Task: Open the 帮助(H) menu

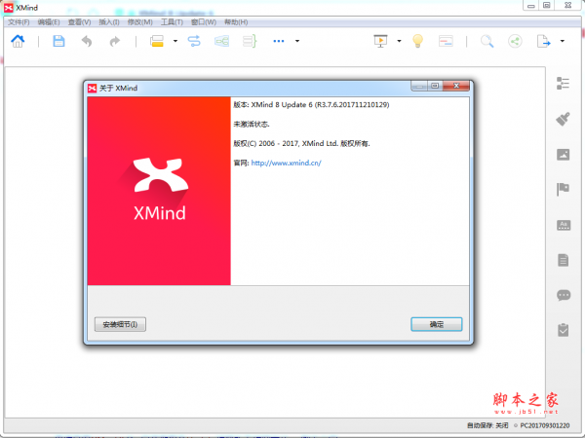Action: point(236,22)
